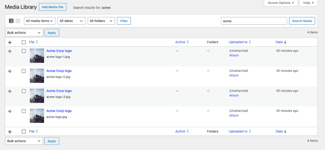Open Acme Corp logo title for acme-logo-1.jpg
The image size is (325, 150).
(59, 51)
